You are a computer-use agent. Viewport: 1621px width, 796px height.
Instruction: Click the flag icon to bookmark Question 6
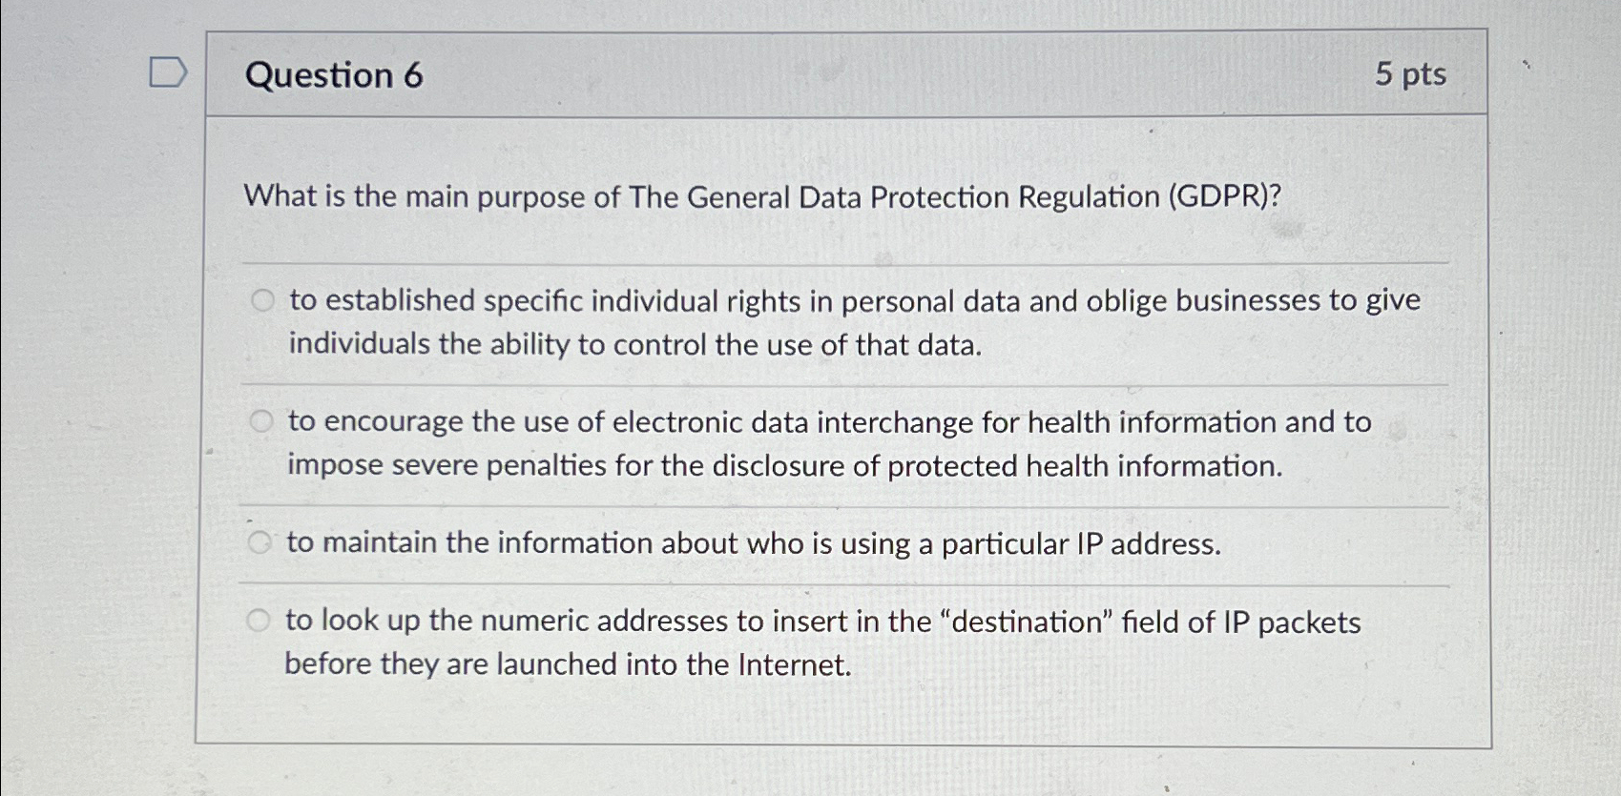coord(167,72)
